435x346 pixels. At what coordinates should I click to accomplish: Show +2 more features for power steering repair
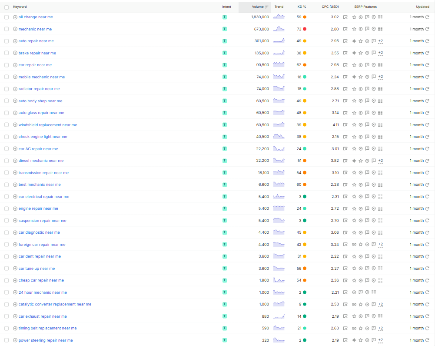click(381, 340)
